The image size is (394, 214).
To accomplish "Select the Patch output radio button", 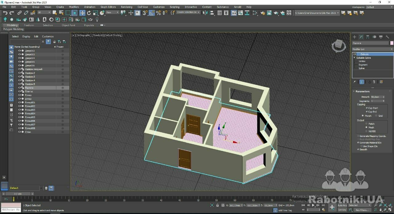I will click(x=366, y=124).
